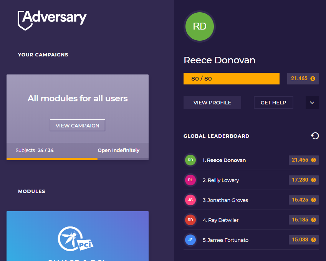Select leaderboard entry 4. Ray Detwiler
The image size is (326, 261).
click(x=251, y=220)
